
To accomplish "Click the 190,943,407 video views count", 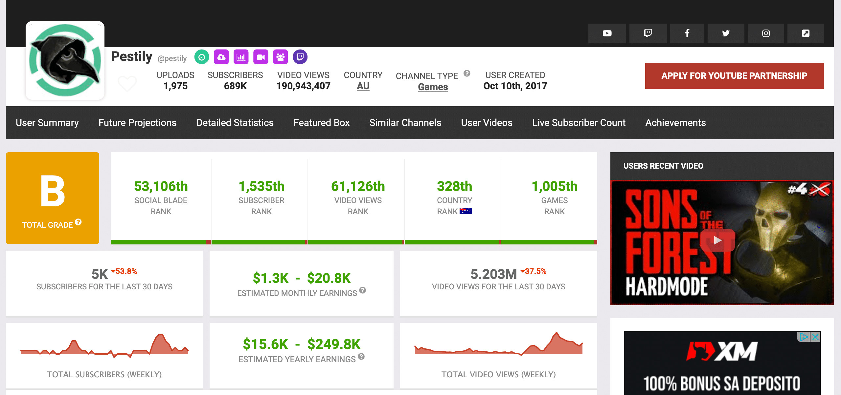I will coord(303,86).
